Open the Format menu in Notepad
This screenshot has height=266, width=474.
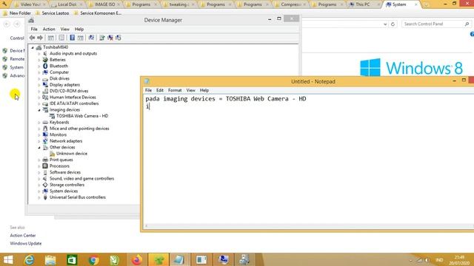coord(175,90)
